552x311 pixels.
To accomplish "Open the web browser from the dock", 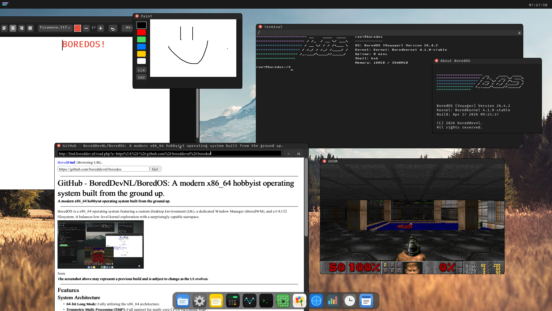I will click(316, 301).
